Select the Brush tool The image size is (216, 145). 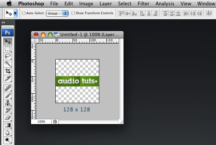point(8,95)
